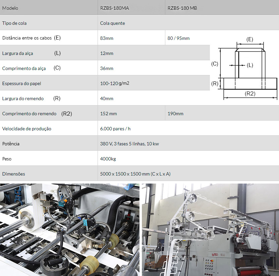Click the (C) label in the diagram
Viewport: 279px width, 276px height.
click(215, 64)
